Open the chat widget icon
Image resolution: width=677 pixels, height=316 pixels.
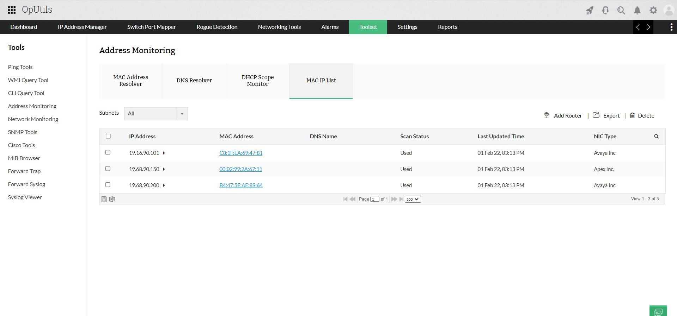tap(658, 311)
